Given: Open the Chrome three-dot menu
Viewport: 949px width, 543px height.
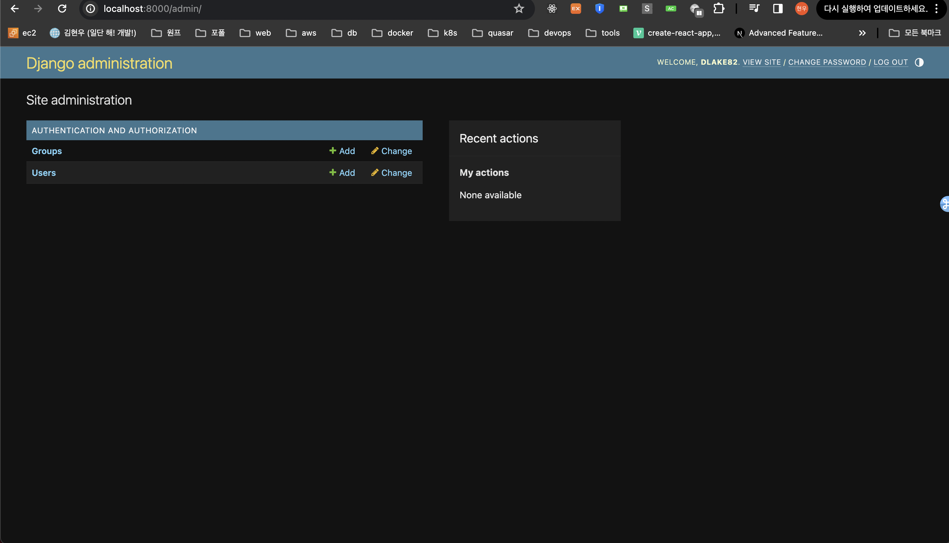Looking at the screenshot, I should pyautogui.click(x=936, y=9).
